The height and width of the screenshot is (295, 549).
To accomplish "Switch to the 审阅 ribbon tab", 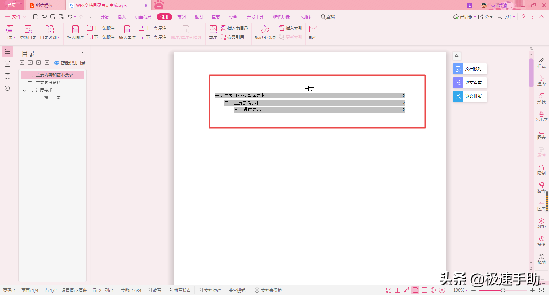I will tap(182, 17).
